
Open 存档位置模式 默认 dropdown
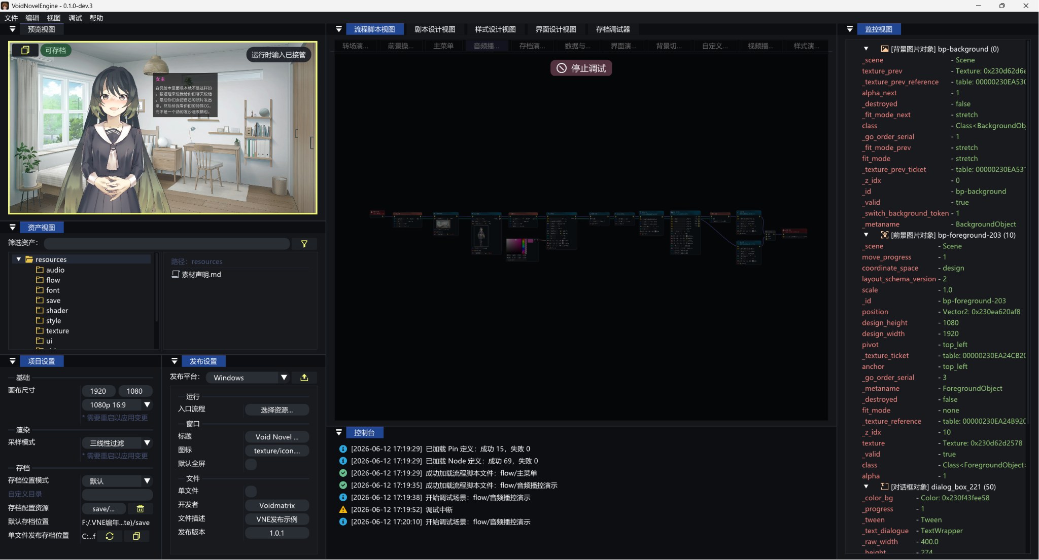tap(147, 481)
